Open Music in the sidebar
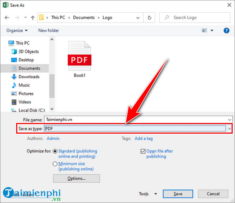 click(x=21, y=85)
